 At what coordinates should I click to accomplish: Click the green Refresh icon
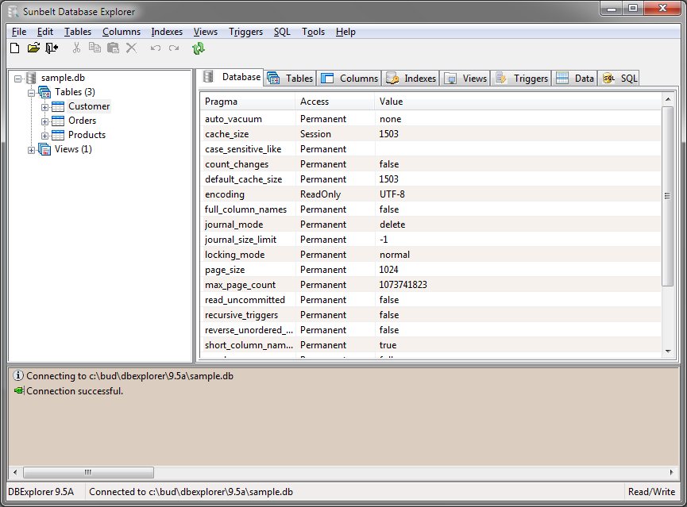coord(199,48)
